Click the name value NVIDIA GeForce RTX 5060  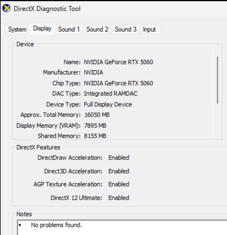coord(118,62)
